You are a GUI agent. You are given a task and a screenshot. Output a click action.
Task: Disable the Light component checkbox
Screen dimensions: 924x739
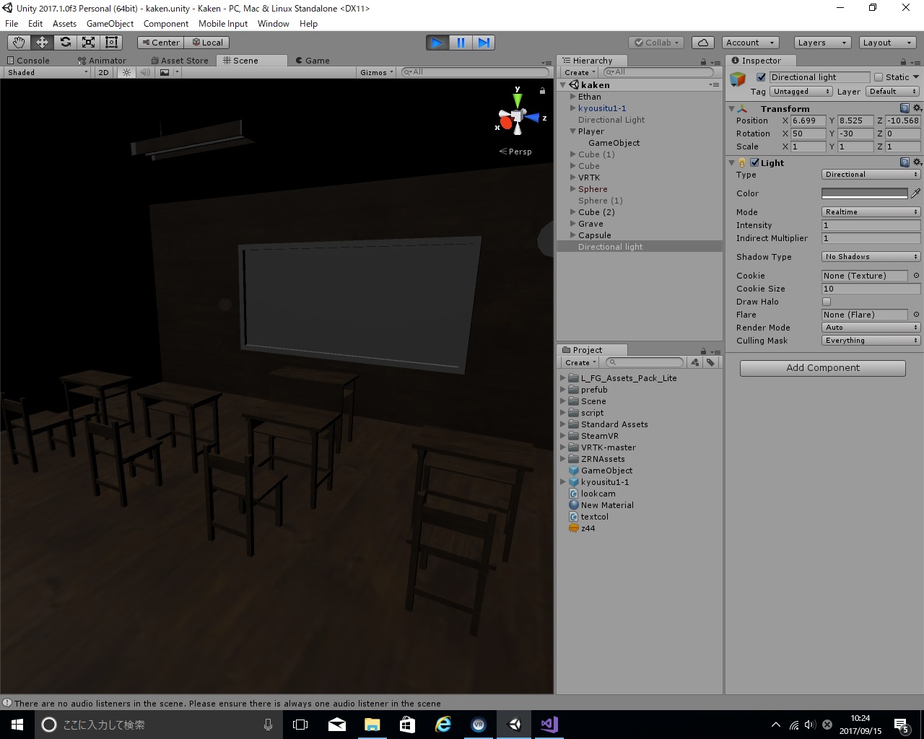tap(754, 163)
